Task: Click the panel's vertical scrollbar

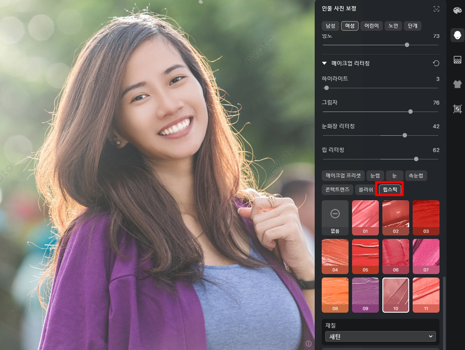Action: point(444,313)
